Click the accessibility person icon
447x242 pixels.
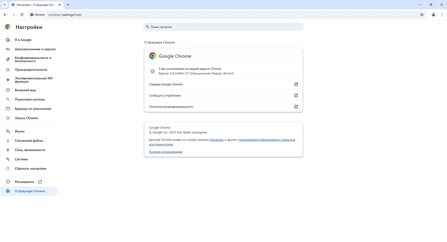(8, 150)
